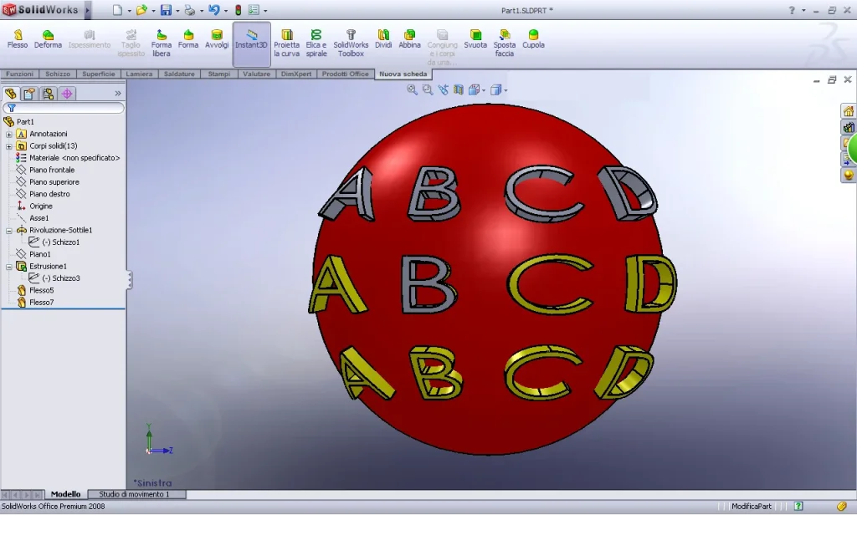Open the dropdown next to Open

[154, 10]
